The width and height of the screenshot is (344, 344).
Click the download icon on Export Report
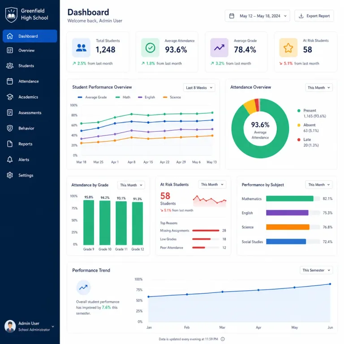click(301, 16)
